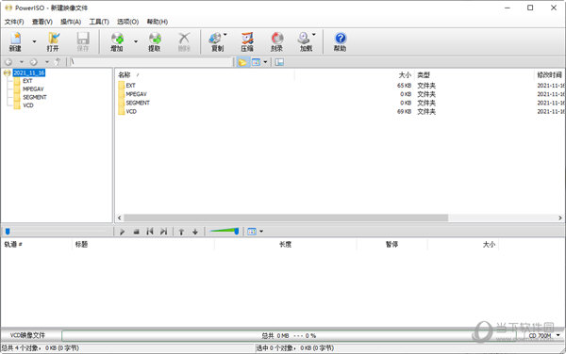The image size is (566, 354).
Task: Select the MPEGAV folder in tree
Action: tap(33, 88)
